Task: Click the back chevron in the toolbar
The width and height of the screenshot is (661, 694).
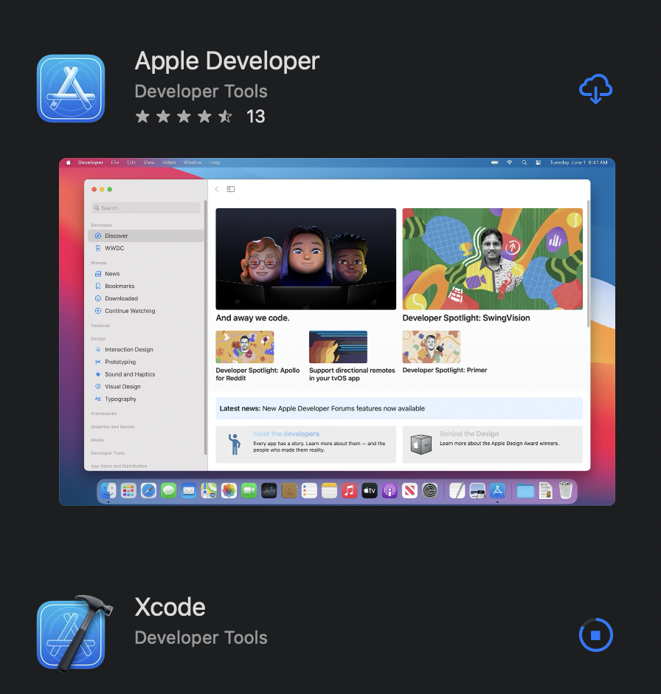Action: coord(217,189)
